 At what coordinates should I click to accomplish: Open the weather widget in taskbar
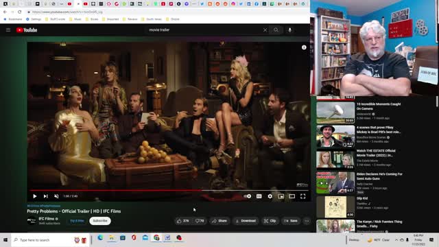point(378,240)
